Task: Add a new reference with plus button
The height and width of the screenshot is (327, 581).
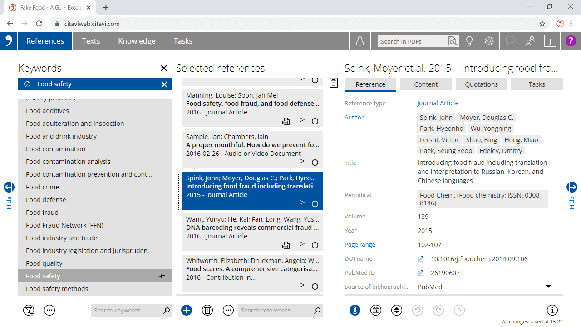Action: click(187, 310)
